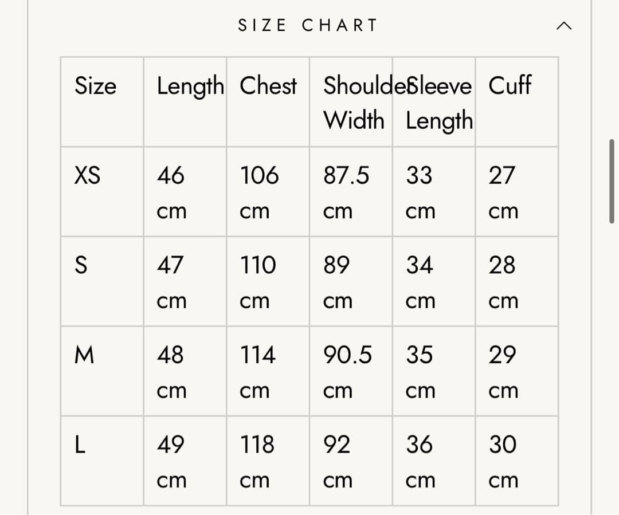Viewport: 619px width, 515px height.
Task: Click the Chest column header
Action: coord(268,86)
